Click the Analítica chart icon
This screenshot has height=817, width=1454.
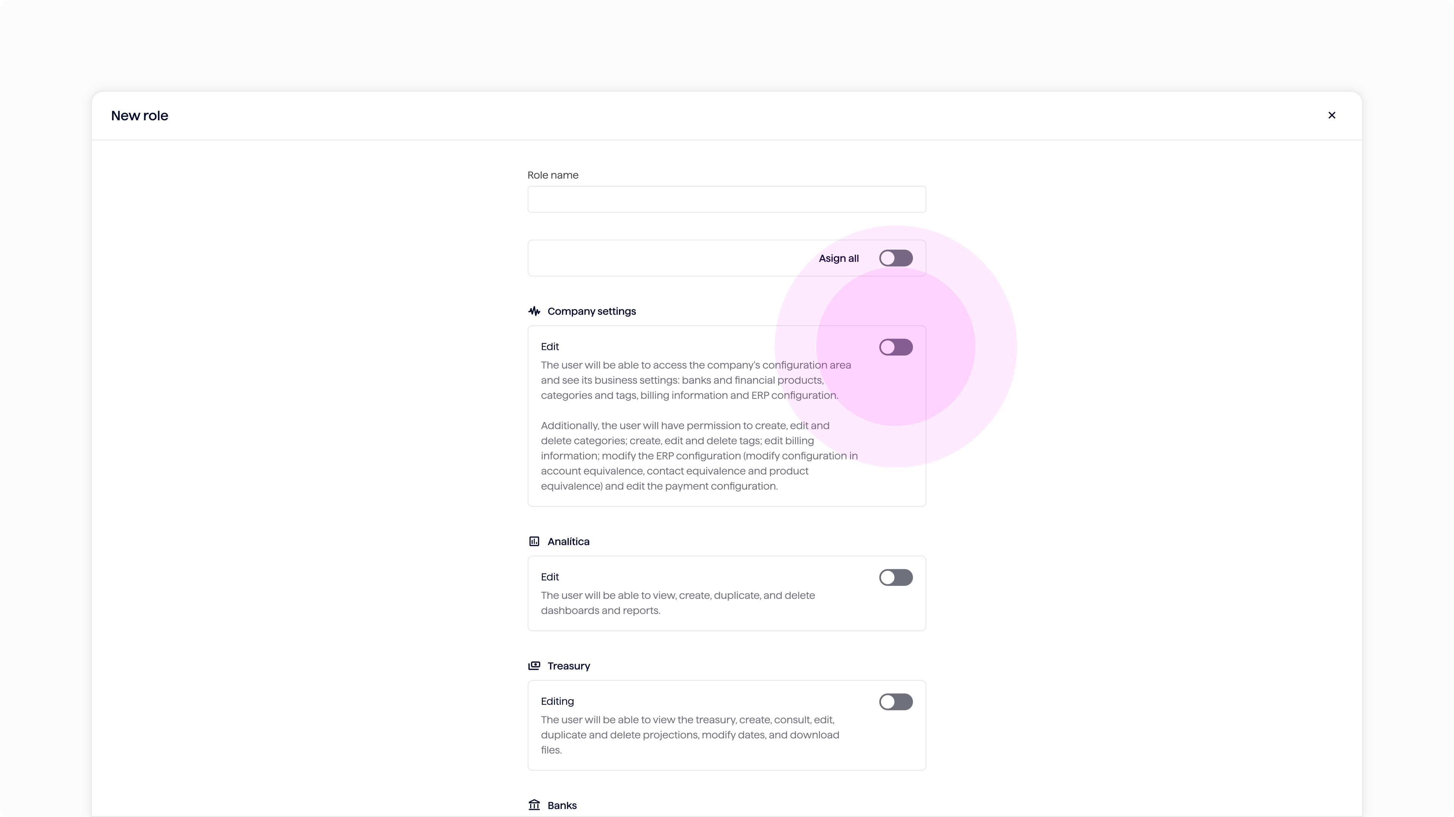pyautogui.click(x=534, y=541)
